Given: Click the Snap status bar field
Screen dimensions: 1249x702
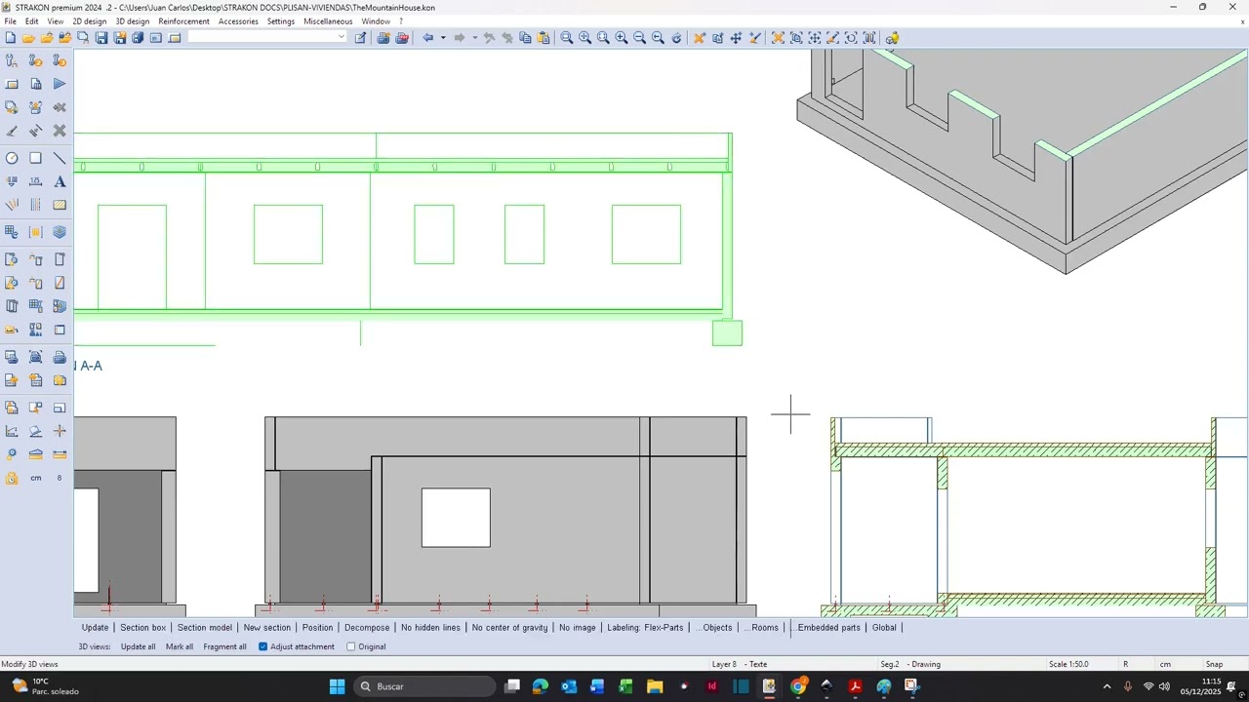Looking at the screenshot, I should click(1214, 664).
